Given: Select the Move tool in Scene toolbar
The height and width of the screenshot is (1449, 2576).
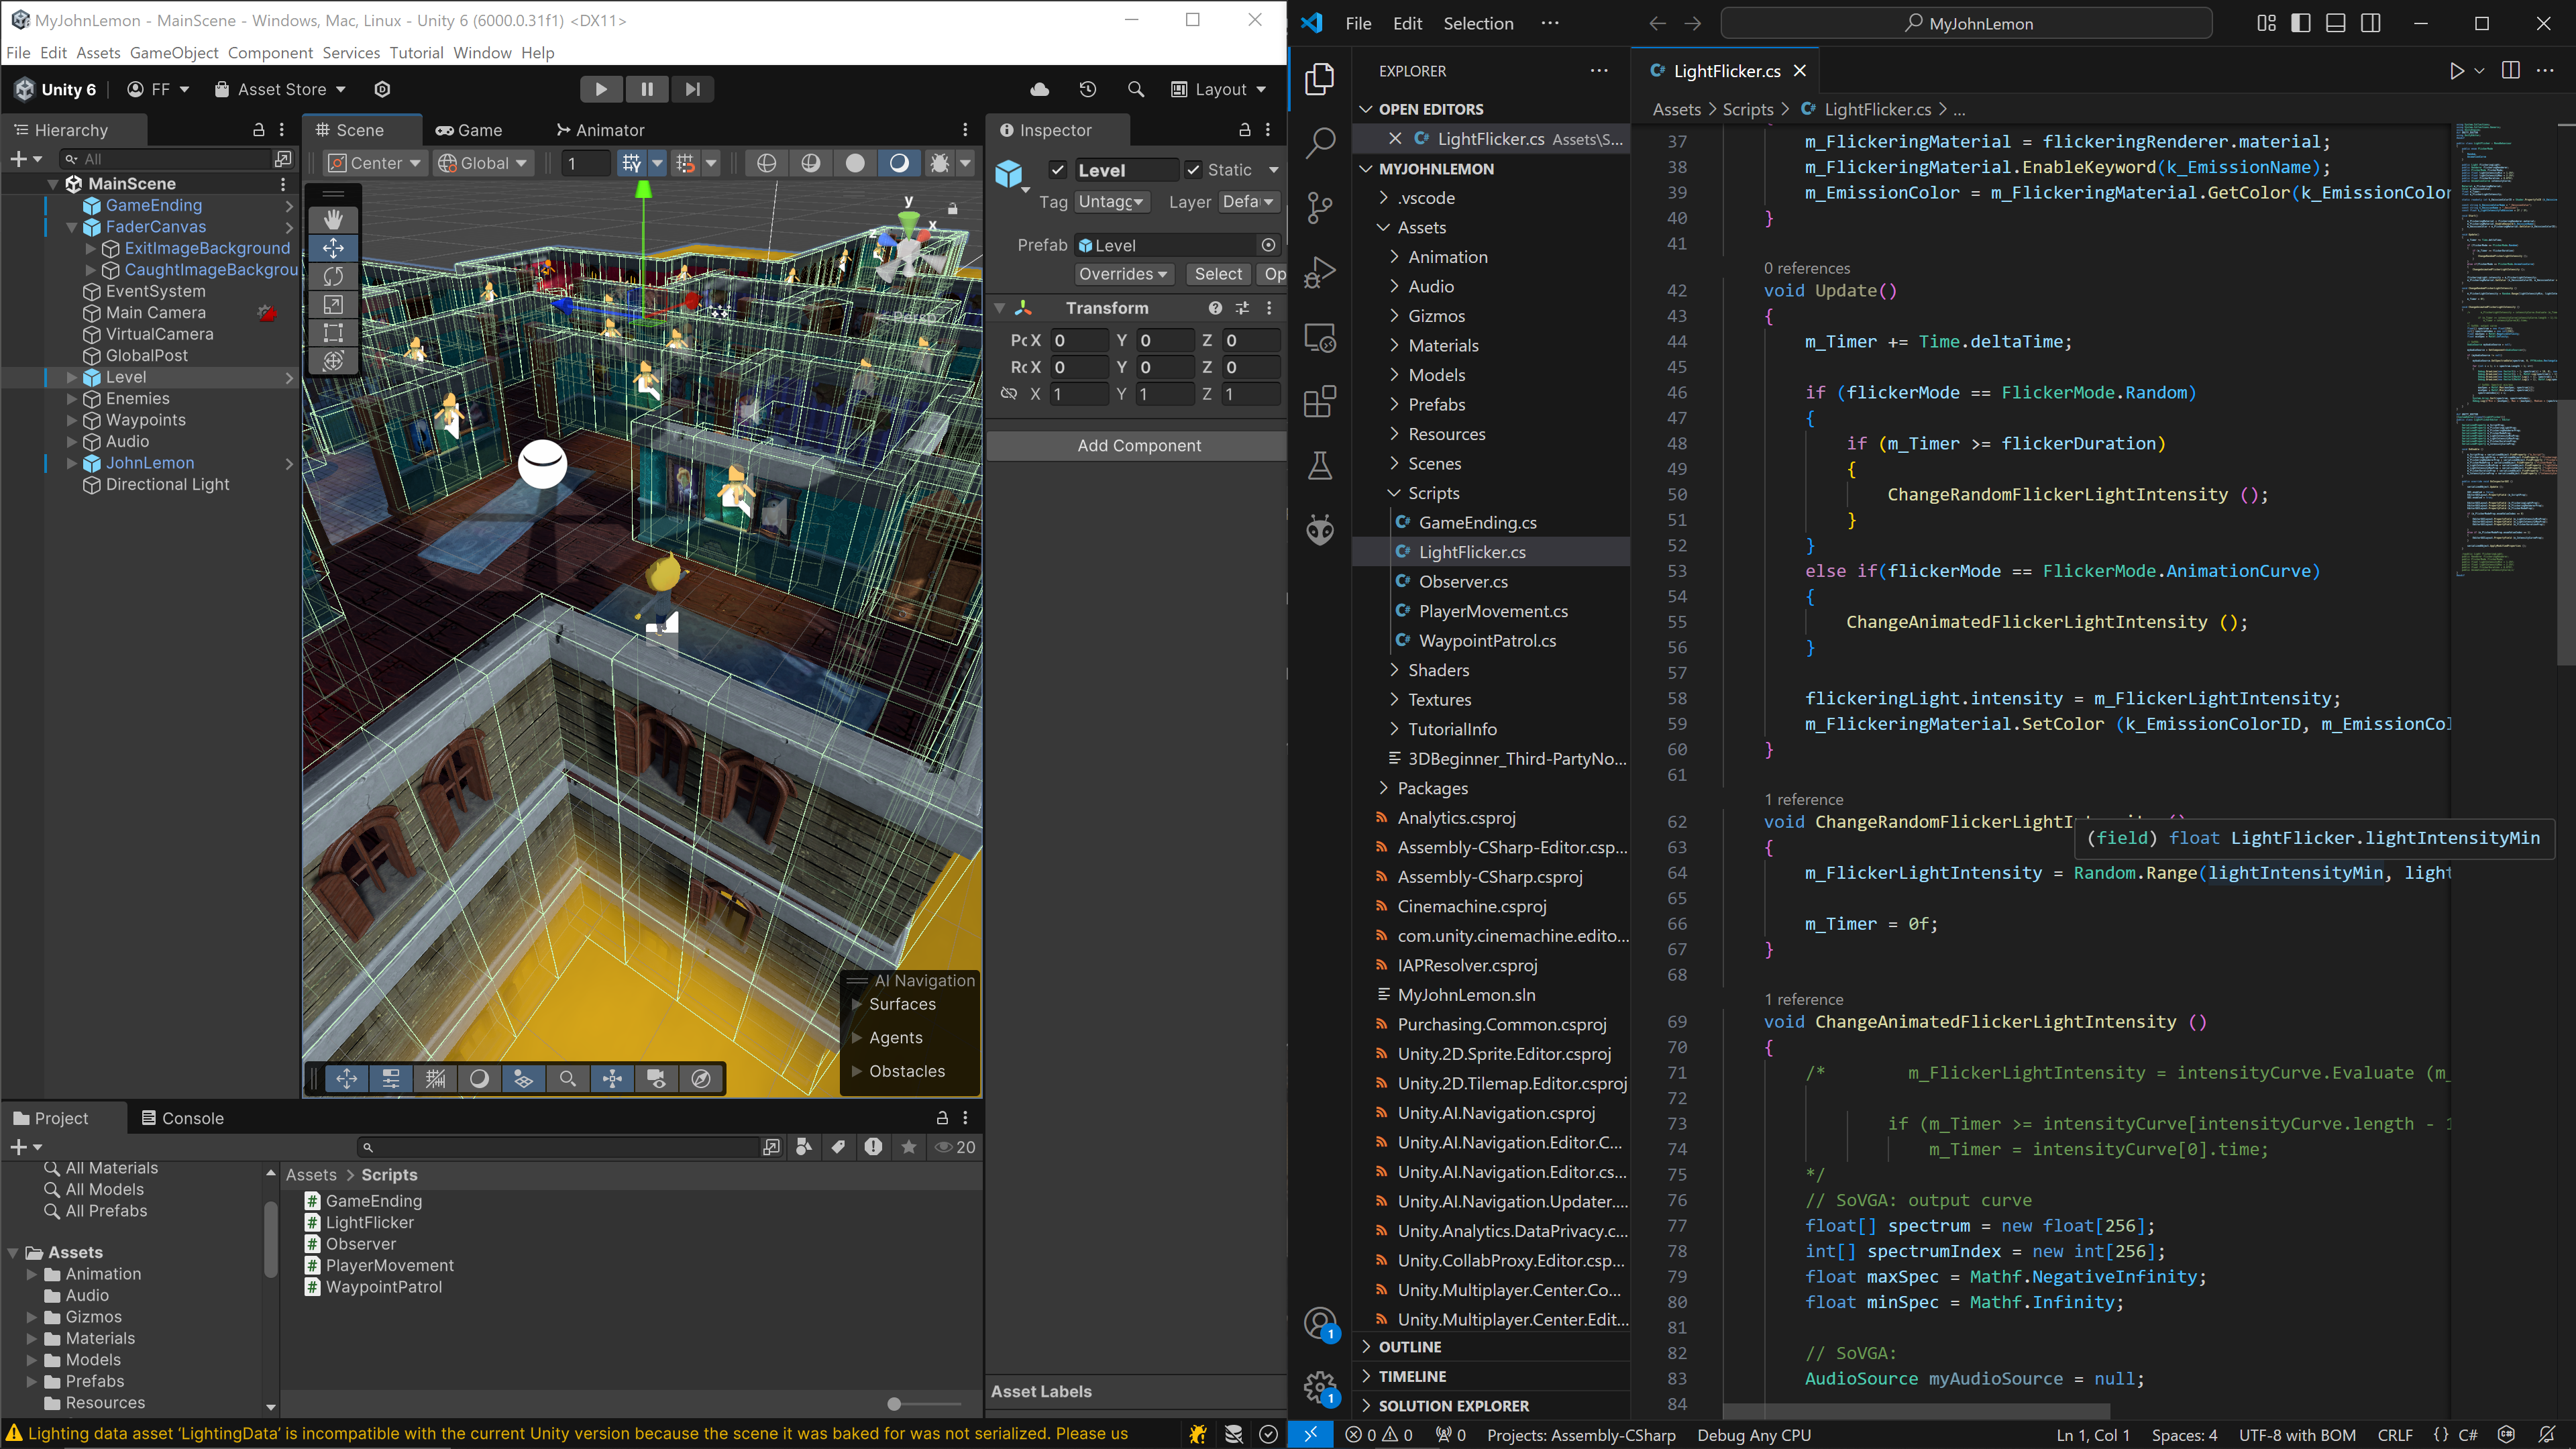Looking at the screenshot, I should point(333,247).
